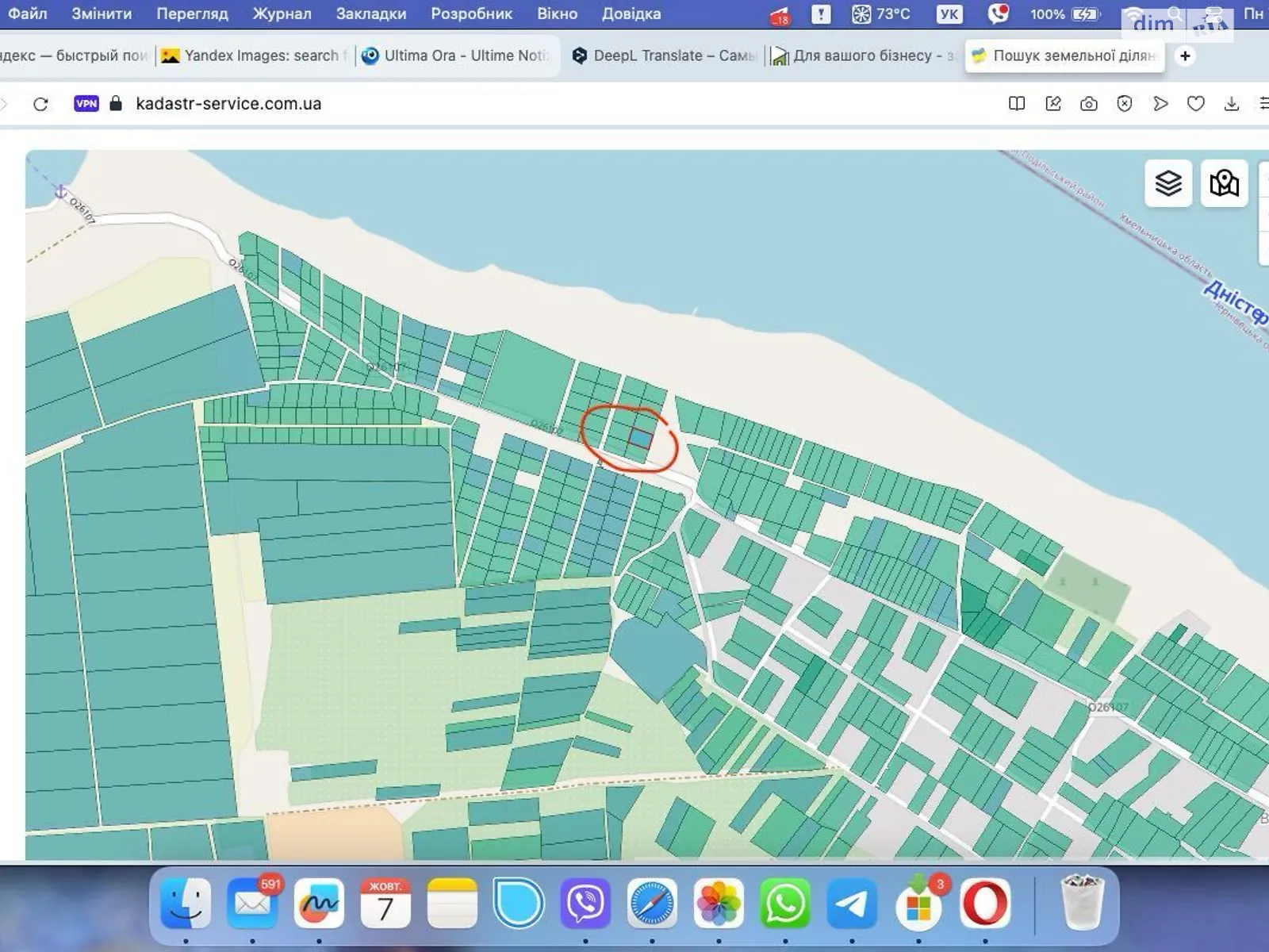This screenshot has height=952, width=1269.
Task: Open downloads from toolbar arrow icon
Action: (x=1232, y=104)
